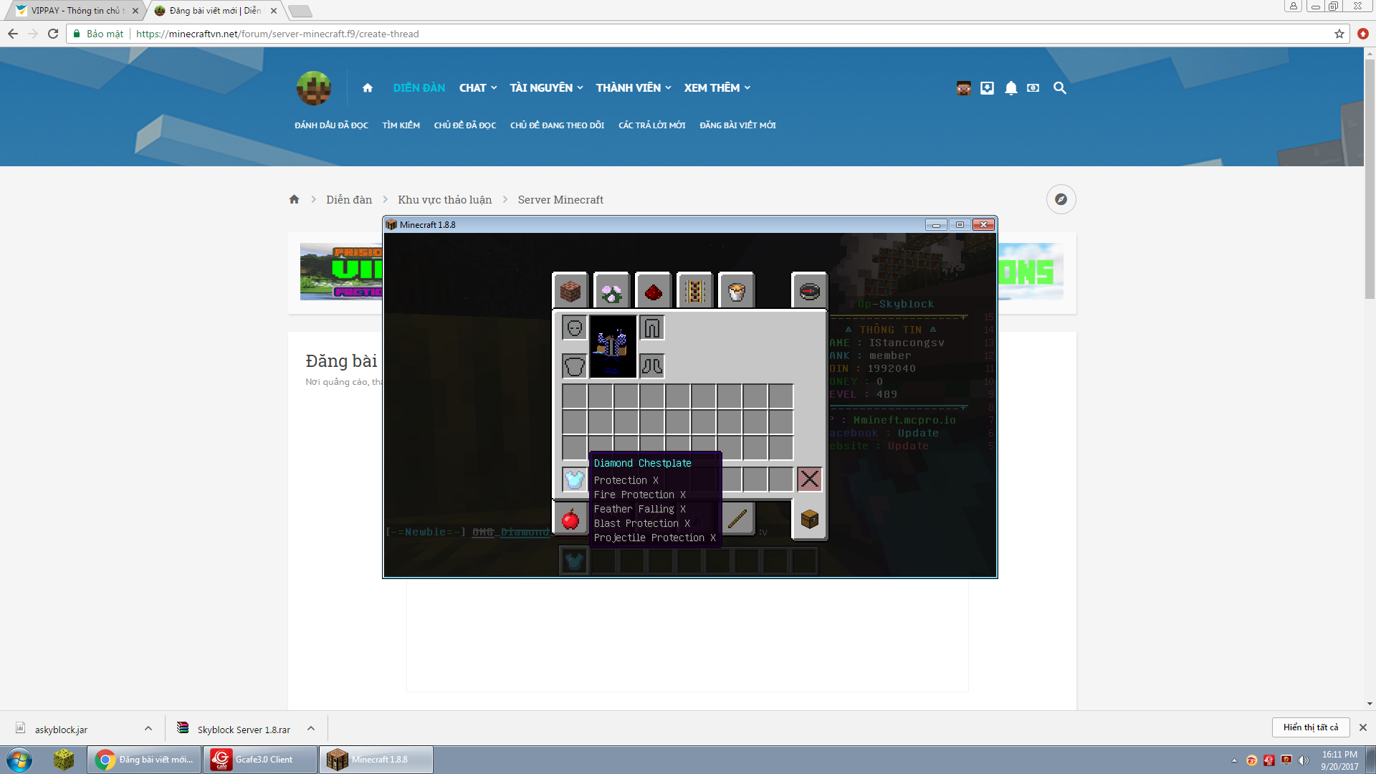Viewport: 1376px width, 774px height.
Task: Select the Search Items compass tab
Action: [809, 292]
